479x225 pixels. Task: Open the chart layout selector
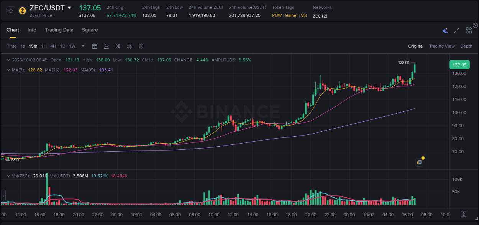point(468,30)
